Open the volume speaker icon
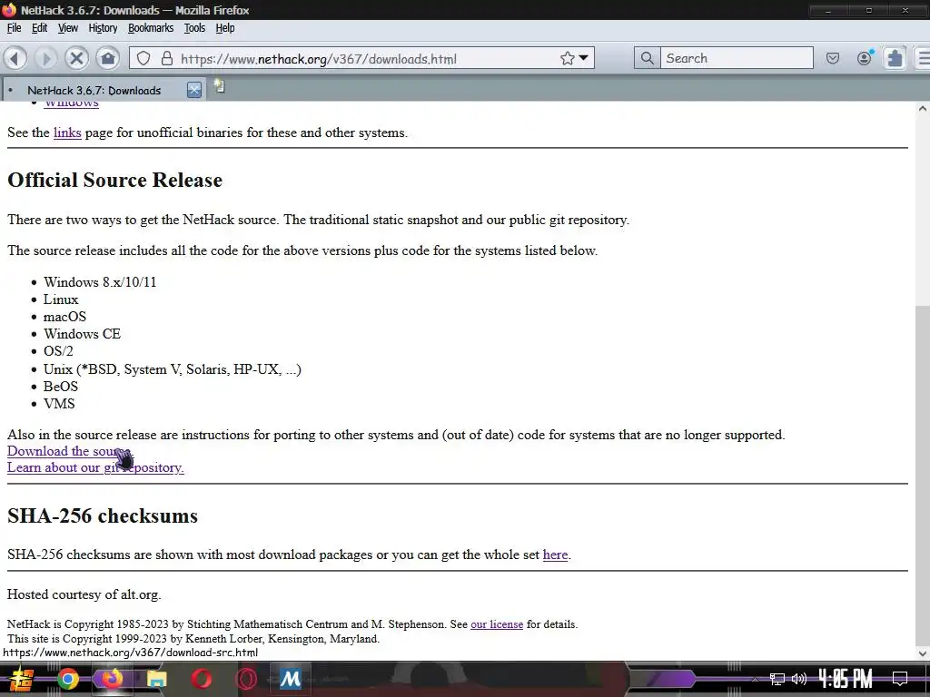 [799, 679]
